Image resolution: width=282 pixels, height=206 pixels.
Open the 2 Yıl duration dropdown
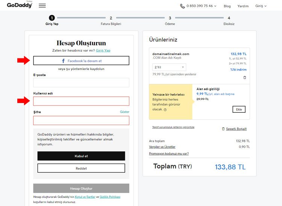(x=169, y=67)
